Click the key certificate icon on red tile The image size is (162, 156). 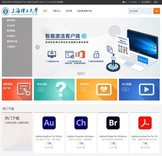tap(24, 89)
